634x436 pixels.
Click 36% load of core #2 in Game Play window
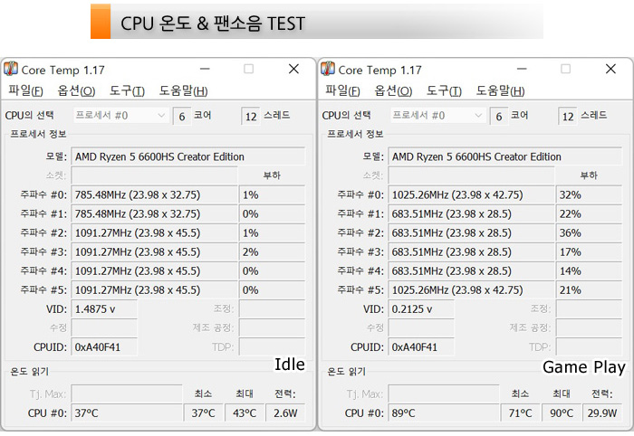589,232
